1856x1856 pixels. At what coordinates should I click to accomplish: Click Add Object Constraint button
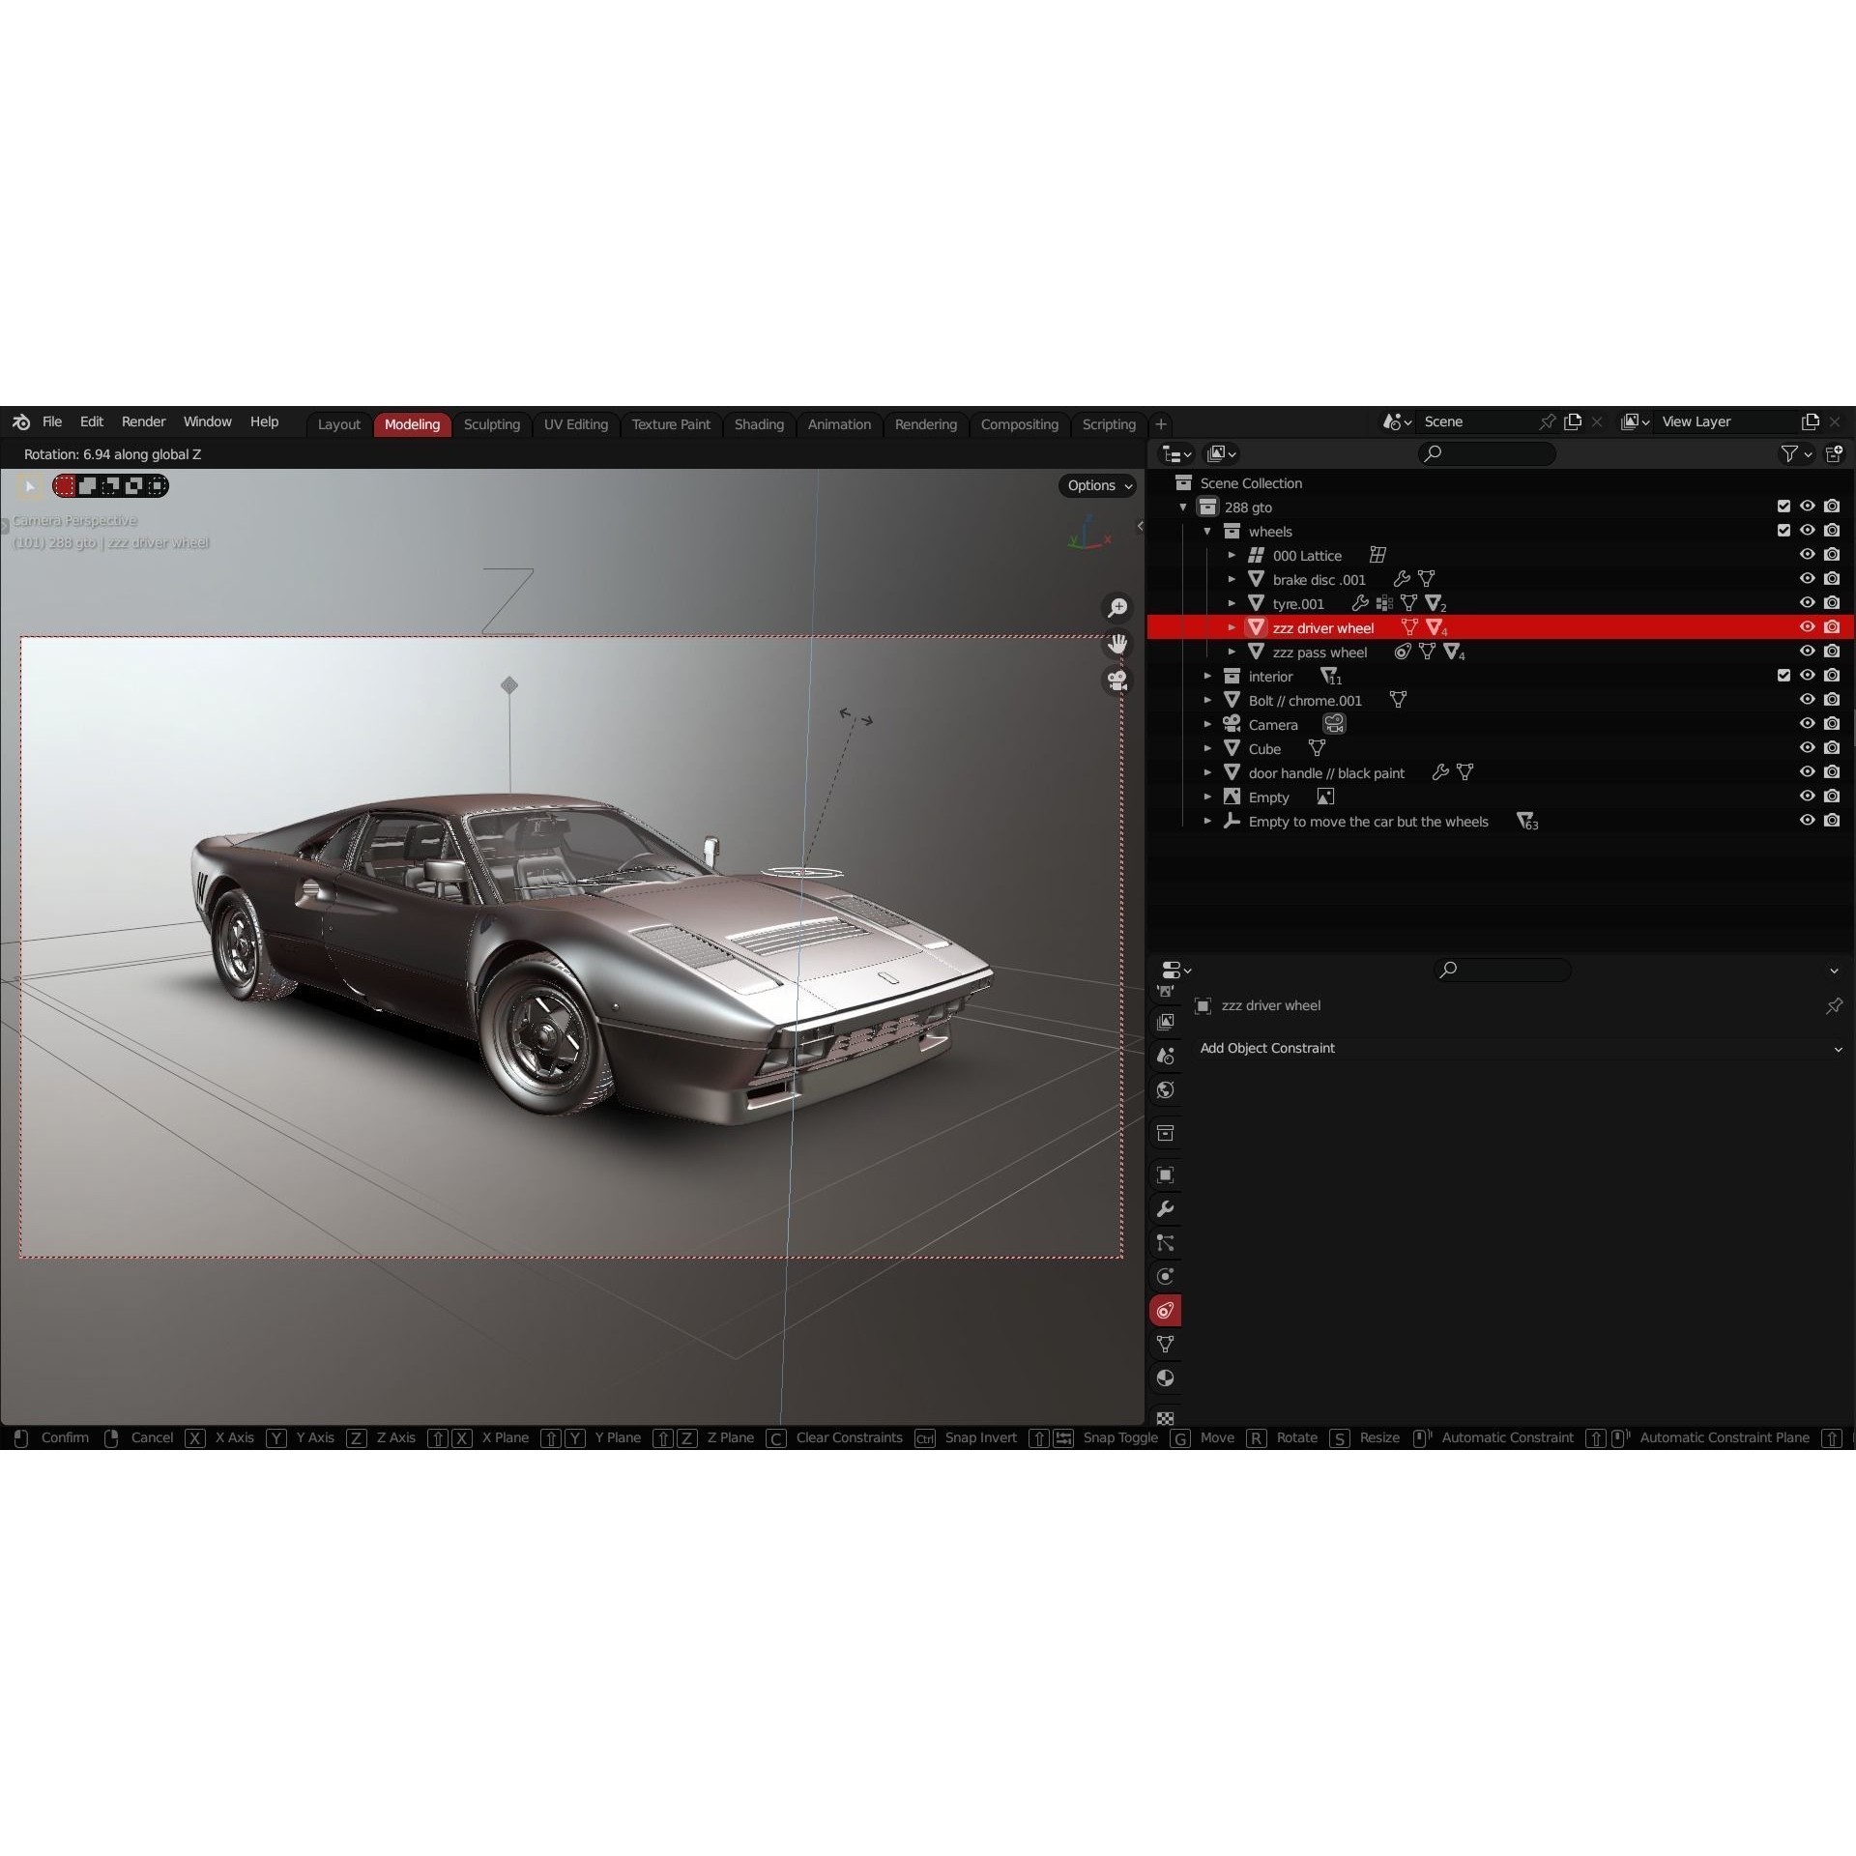point(1267,1048)
